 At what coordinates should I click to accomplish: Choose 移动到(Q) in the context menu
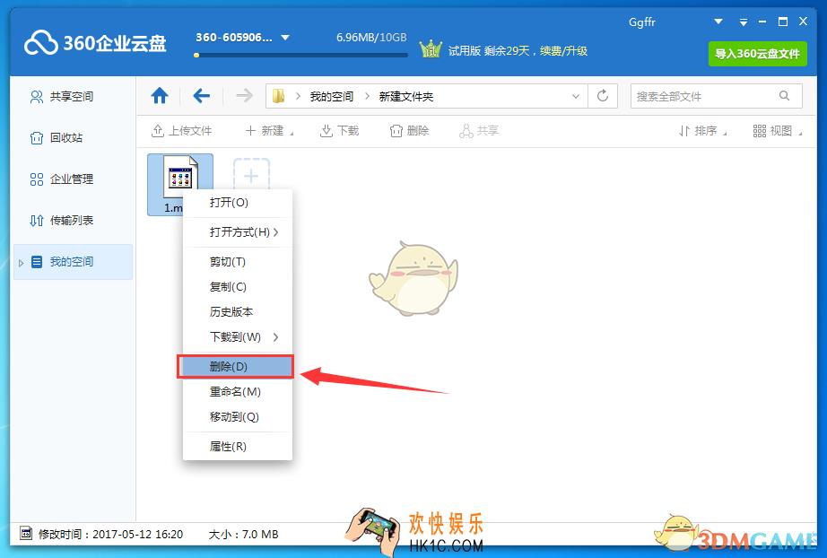pos(238,416)
